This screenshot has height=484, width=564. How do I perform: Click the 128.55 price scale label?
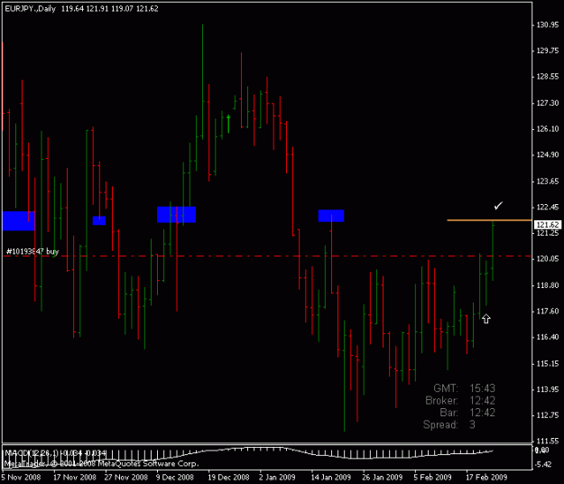[x=548, y=77]
